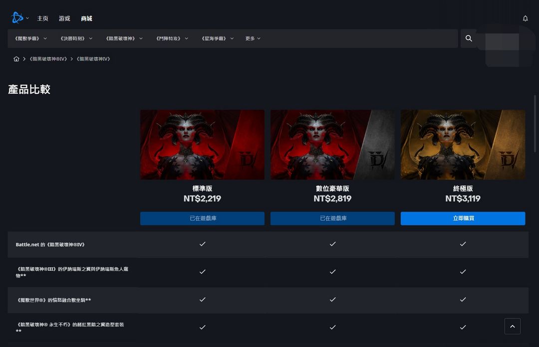Select the 數位豪華版 thumbnail image
Image resolution: width=539 pixels, height=347 pixels.
pos(332,145)
